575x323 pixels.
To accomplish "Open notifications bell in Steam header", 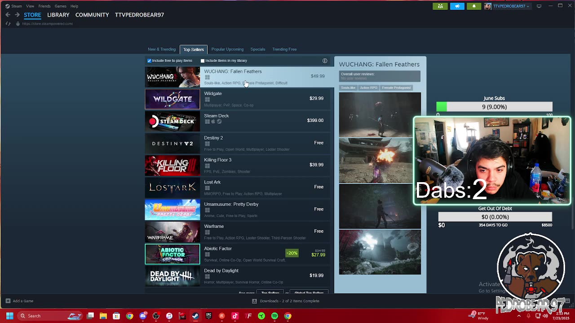I will point(474,6).
